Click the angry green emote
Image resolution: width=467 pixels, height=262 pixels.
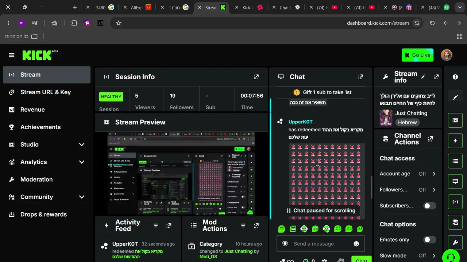point(293,229)
